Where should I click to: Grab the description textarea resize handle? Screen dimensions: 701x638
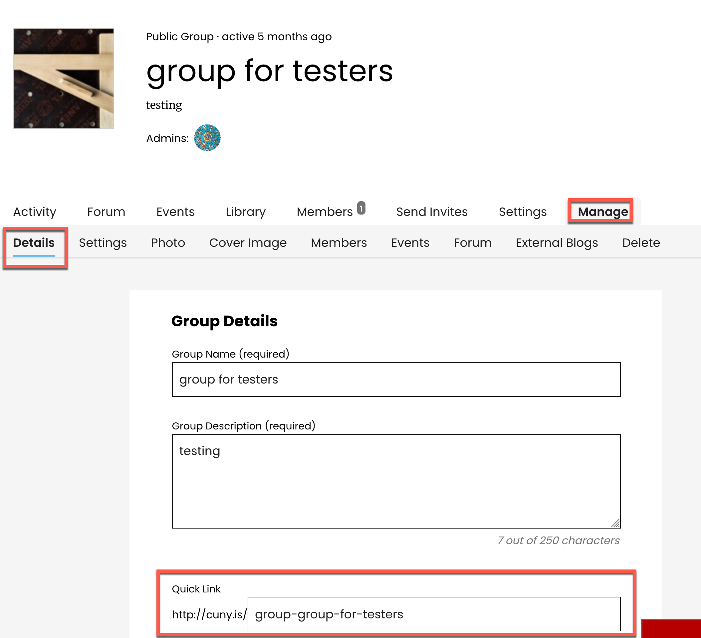coord(615,523)
